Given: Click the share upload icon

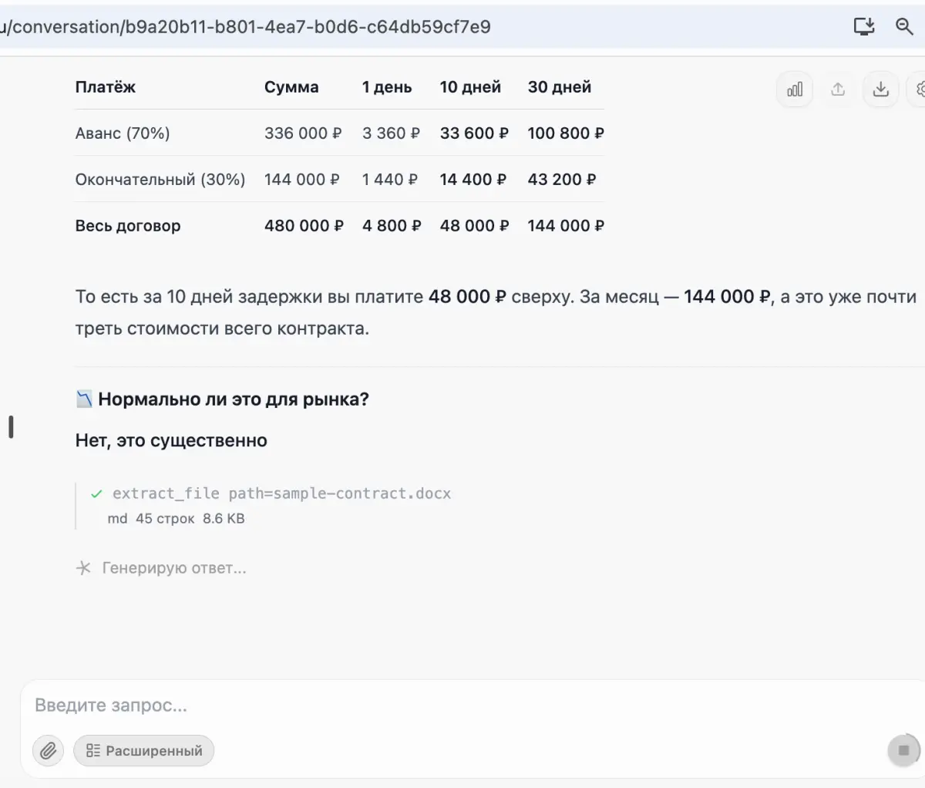Looking at the screenshot, I should click(838, 89).
